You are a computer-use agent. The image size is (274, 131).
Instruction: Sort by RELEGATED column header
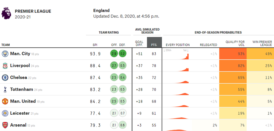click(x=208, y=45)
